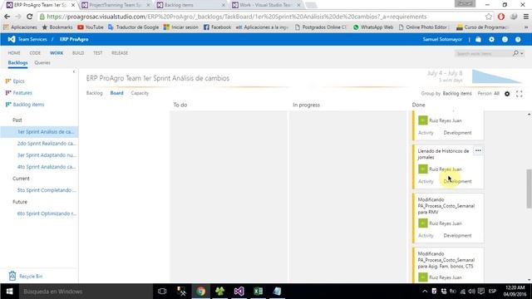Viewport: 532px width, 299px height.
Task: Open the 4to Sprint Analizando iteration
Action: coord(47,167)
